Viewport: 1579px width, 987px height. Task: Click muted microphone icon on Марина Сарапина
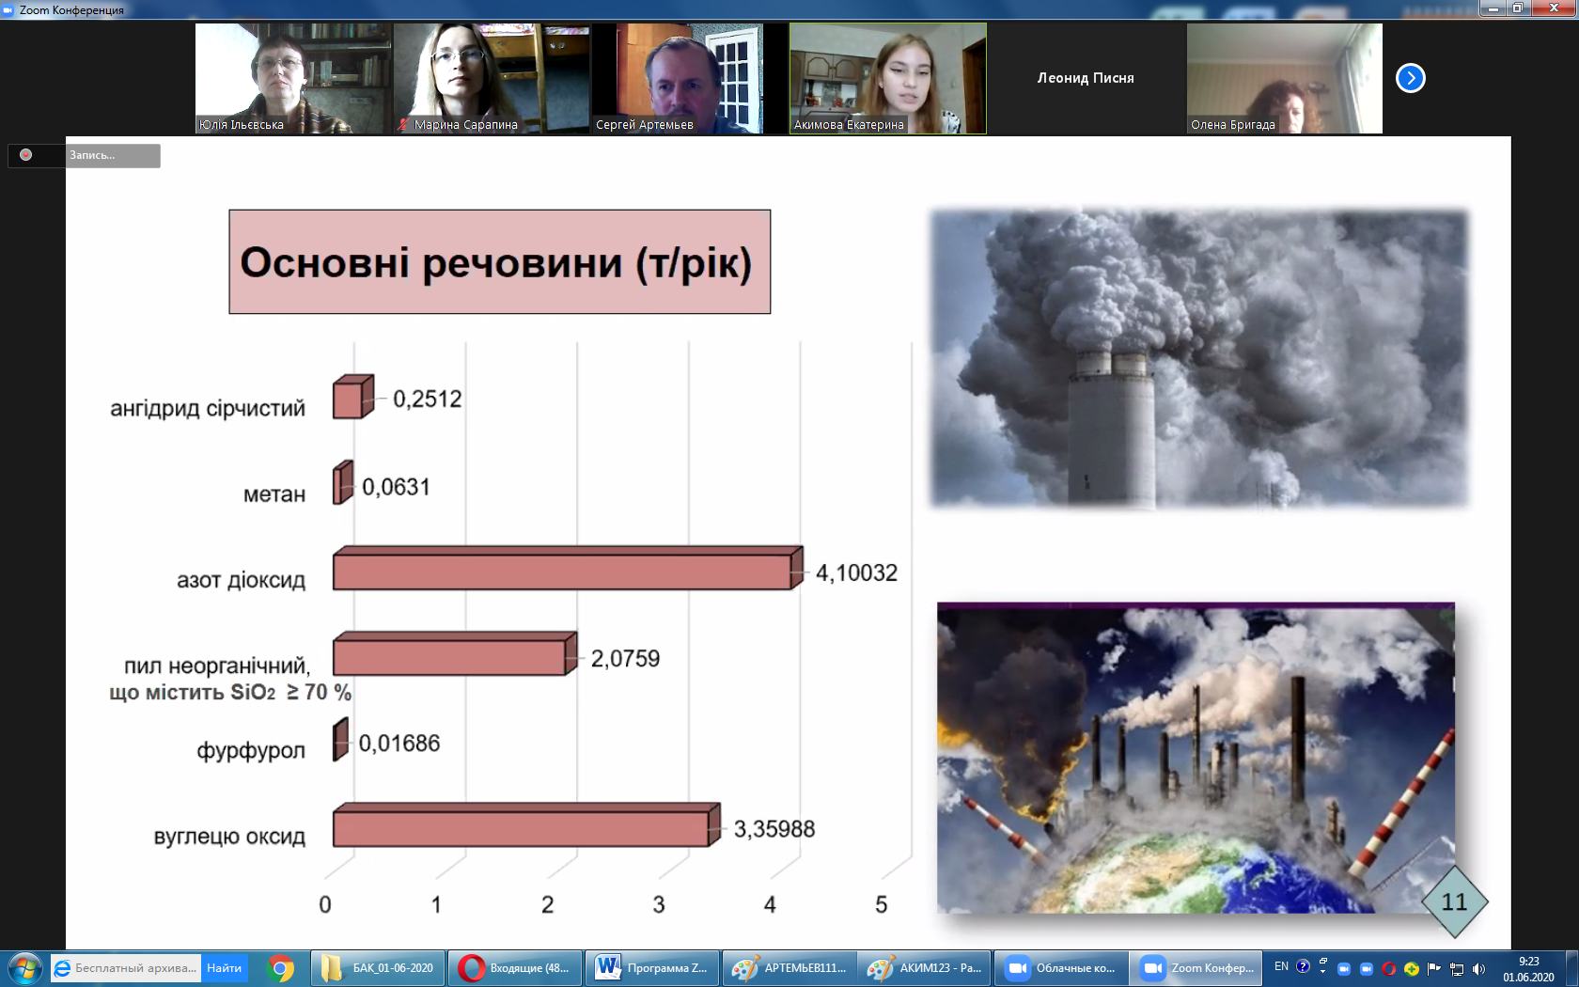pyautogui.click(x=403, y=124)
